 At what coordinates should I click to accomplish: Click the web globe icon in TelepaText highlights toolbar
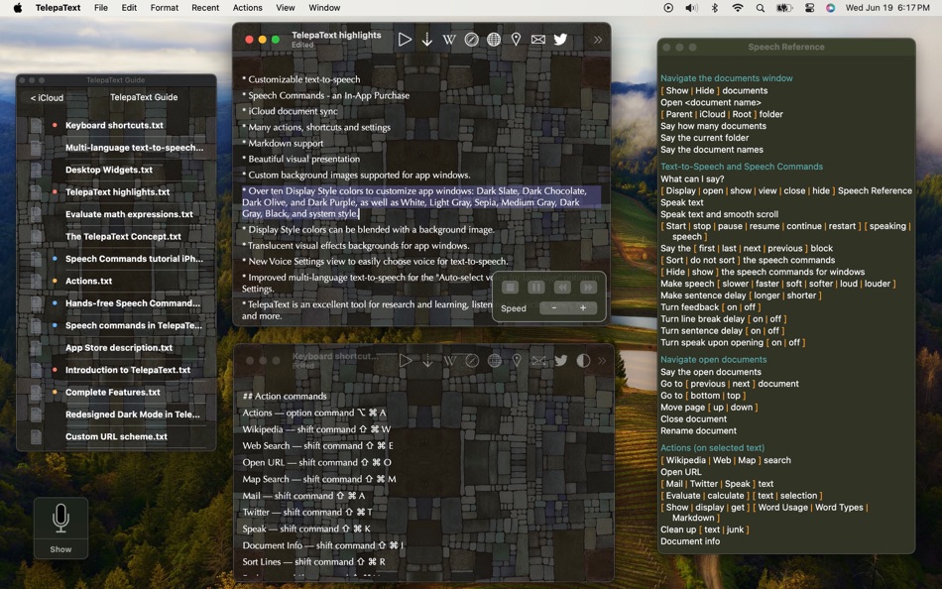(494, 40)
